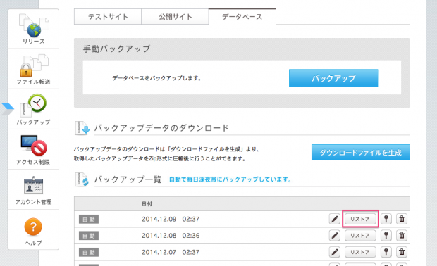The image size is (437, 266).
Task: Delete the 2014.12.08 backup with trash icon
Action: coord(402,236)
